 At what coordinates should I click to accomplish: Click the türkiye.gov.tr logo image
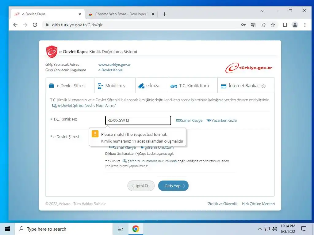pos(249,68)
